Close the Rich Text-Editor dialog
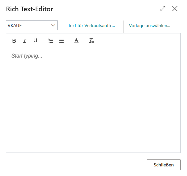 click(175, 9)
